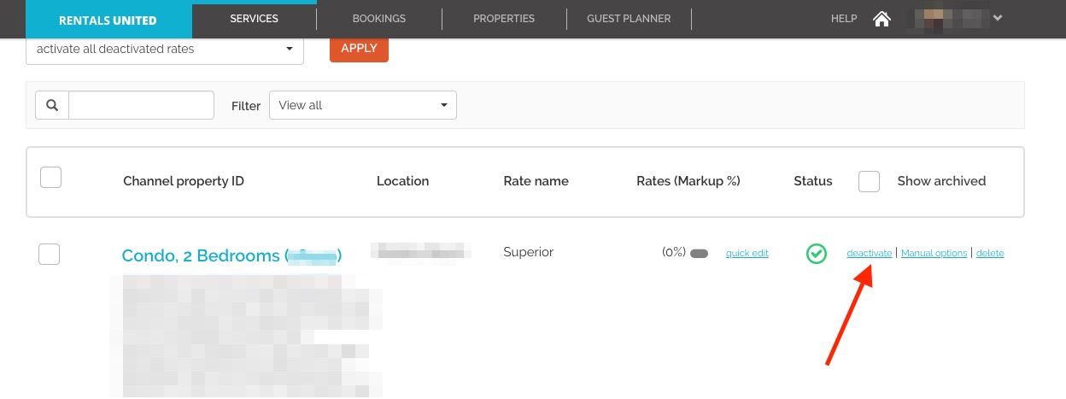Click the Channel property ID column header
This screenshot has width=1066, height=399.
coord(184,181)
